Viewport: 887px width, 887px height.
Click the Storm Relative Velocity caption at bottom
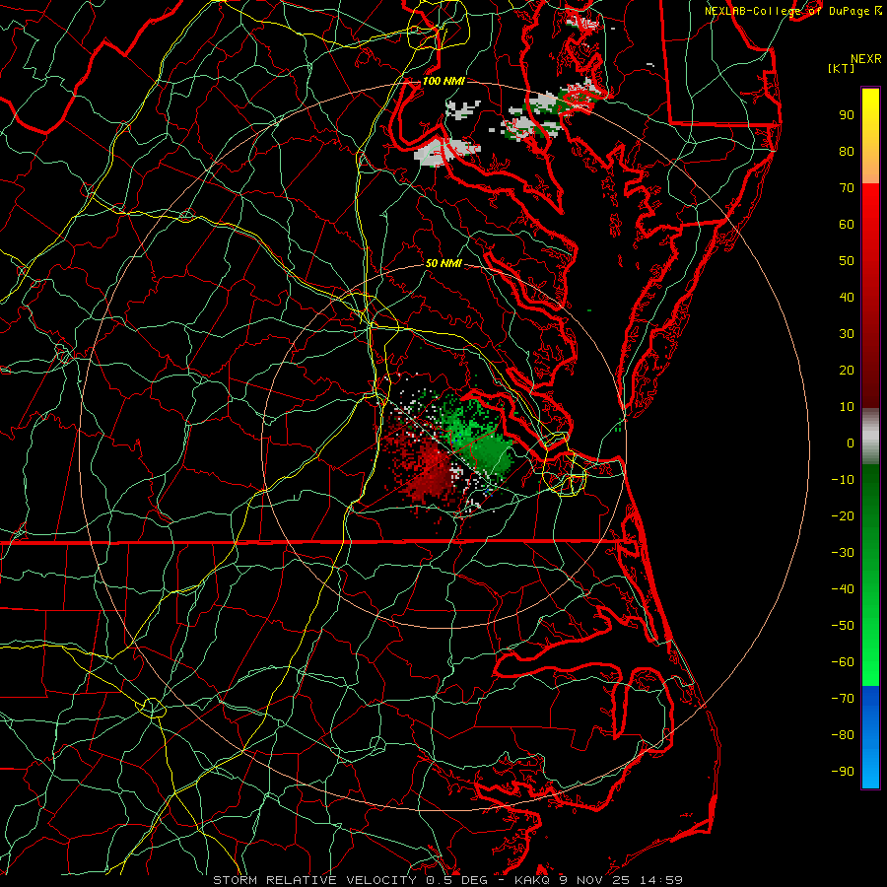[x=447, y=880]
